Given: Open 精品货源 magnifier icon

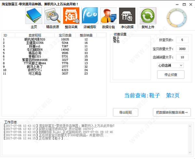Looking at the screenshot, I should (52, 16).
